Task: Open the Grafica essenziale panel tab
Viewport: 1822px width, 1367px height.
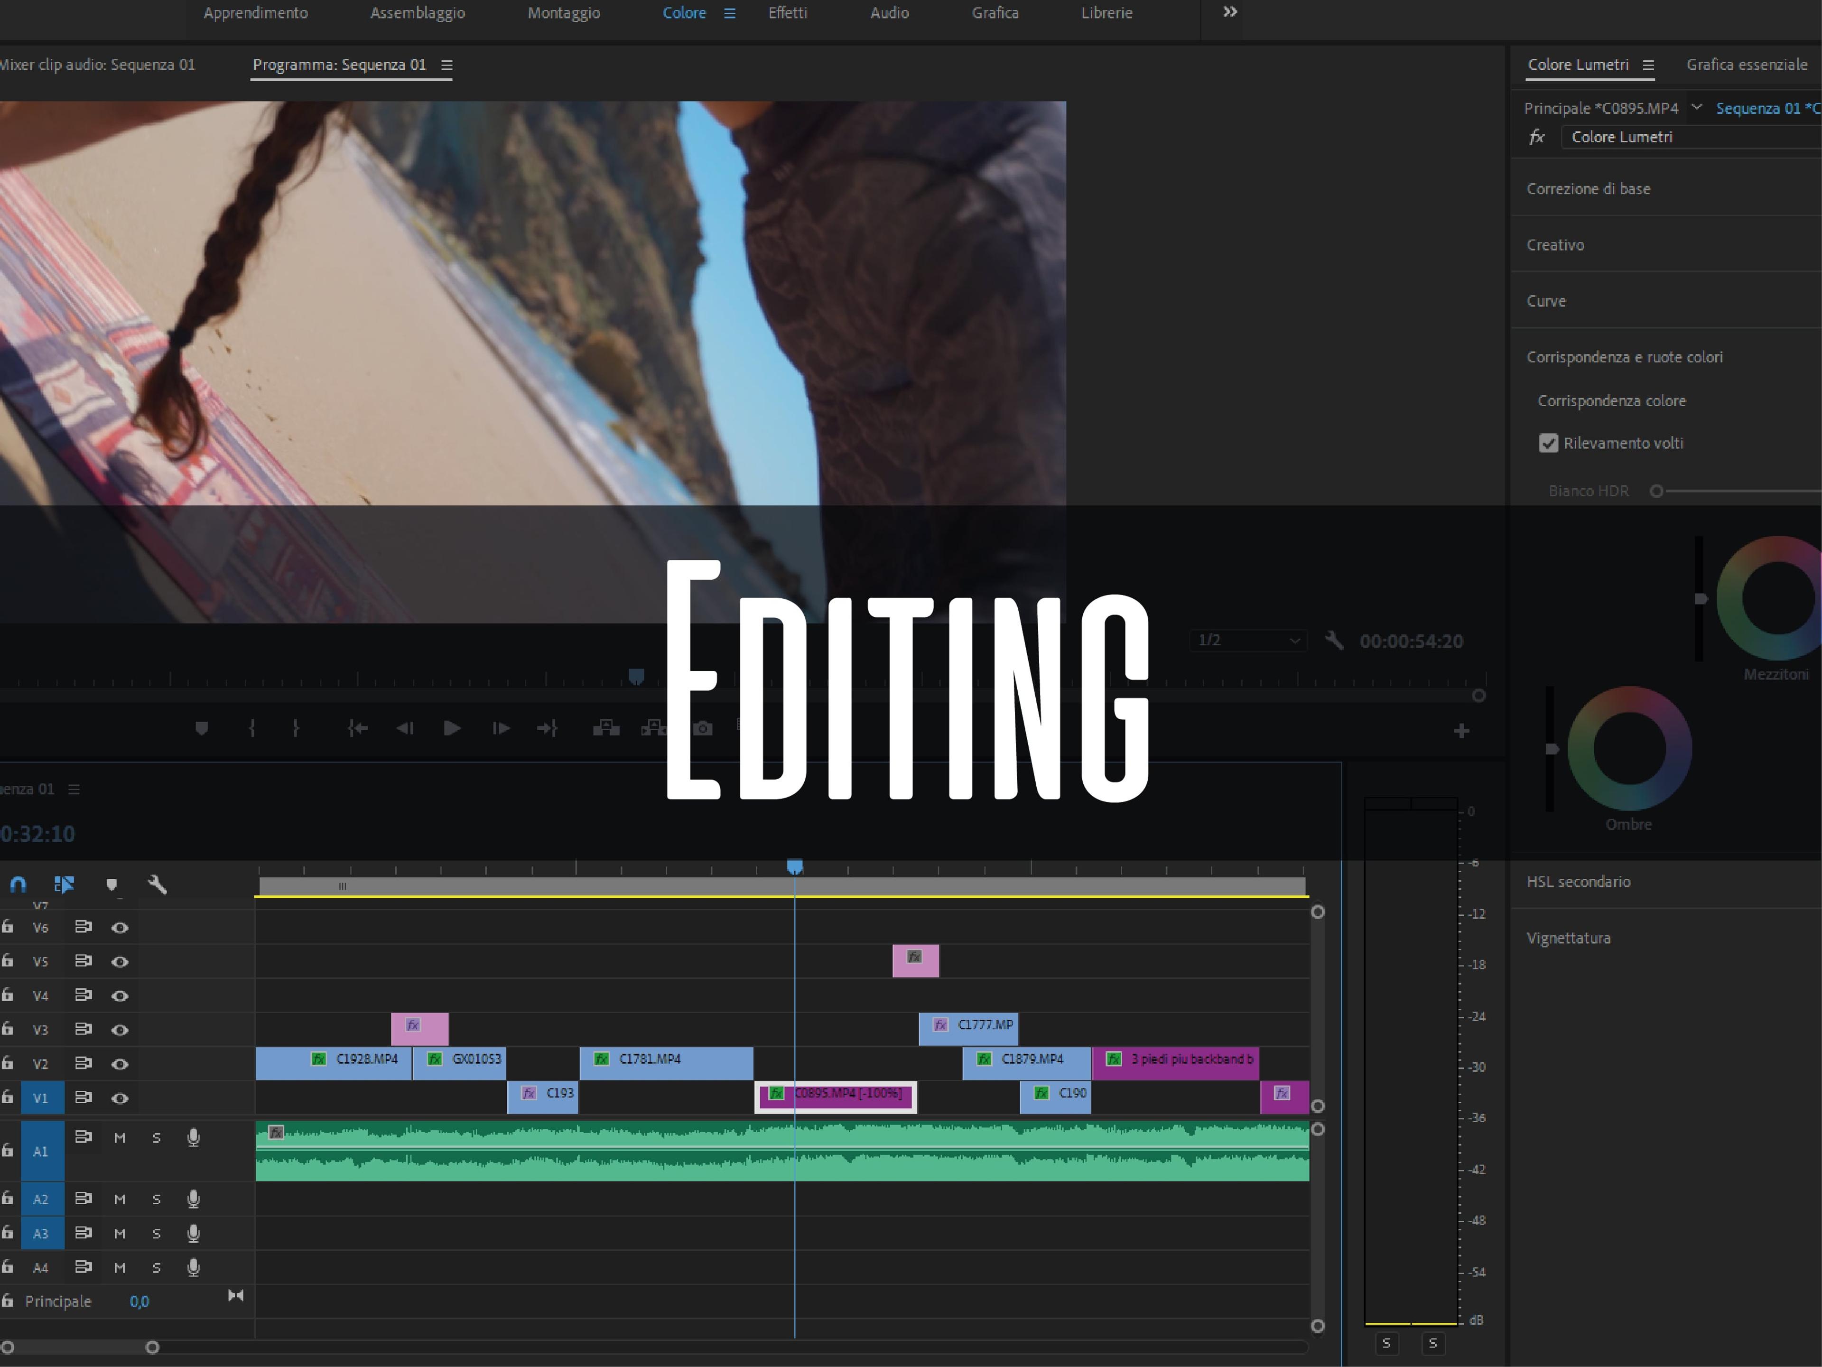Action: (1746, 65)
